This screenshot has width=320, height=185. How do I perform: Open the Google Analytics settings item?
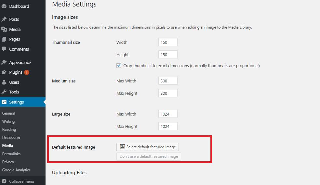16,170
